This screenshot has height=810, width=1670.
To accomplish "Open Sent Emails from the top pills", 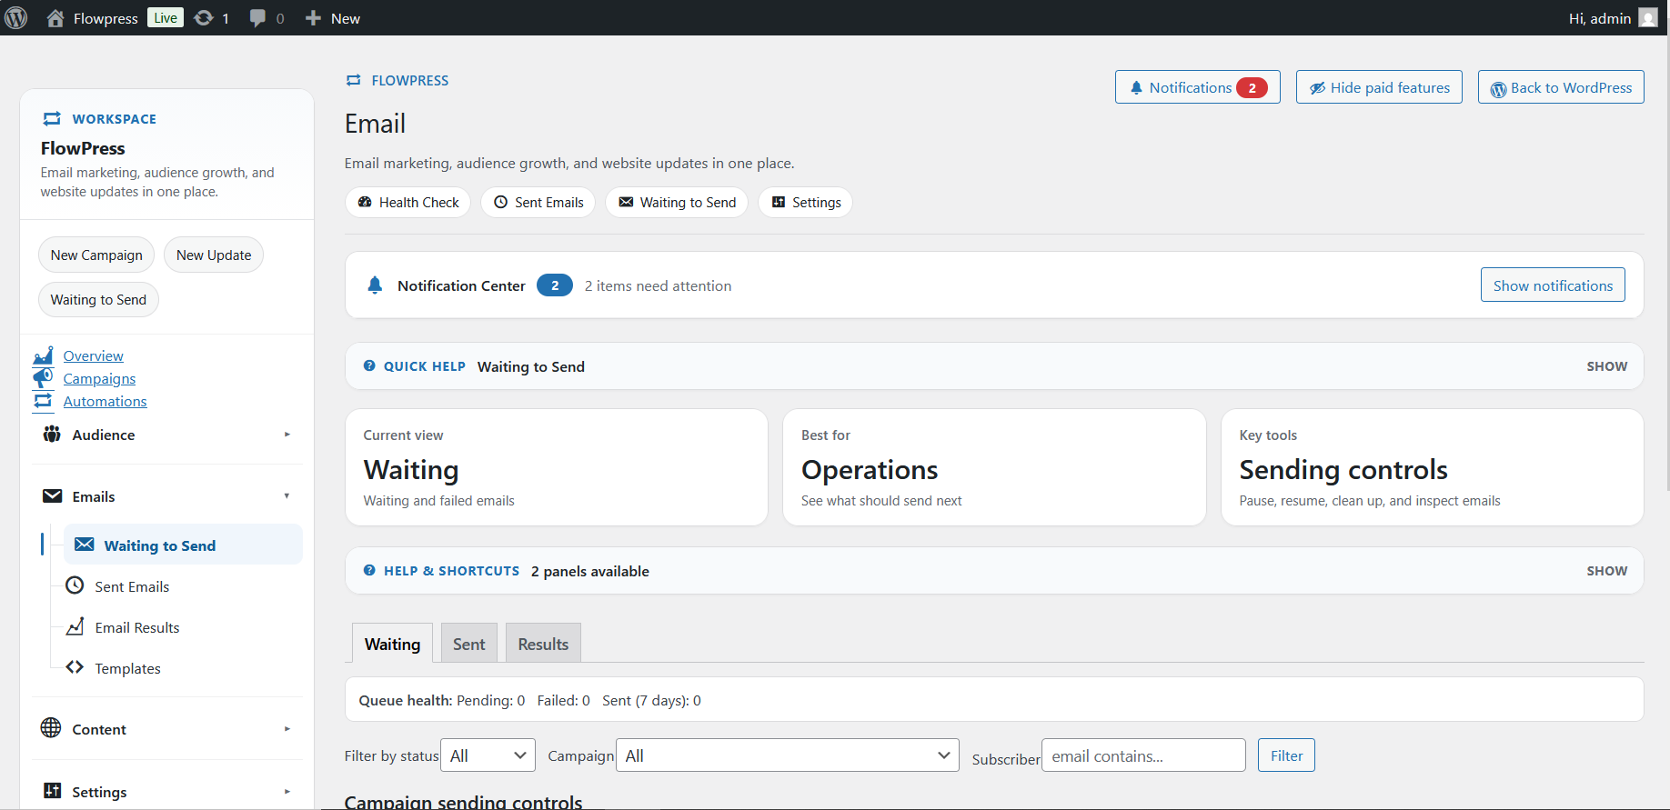I will [538, 203].
